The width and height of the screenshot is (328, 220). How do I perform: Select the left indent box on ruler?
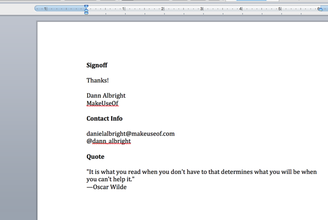[x=86, y=13]
